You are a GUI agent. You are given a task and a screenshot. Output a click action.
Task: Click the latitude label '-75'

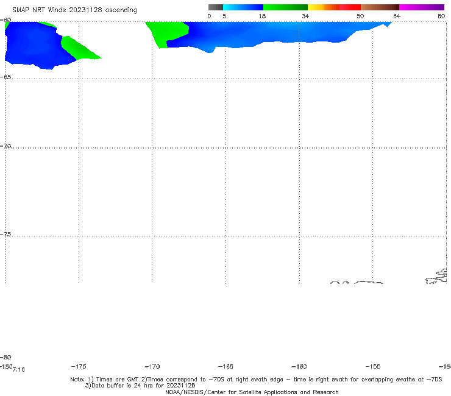pos(5,235)
